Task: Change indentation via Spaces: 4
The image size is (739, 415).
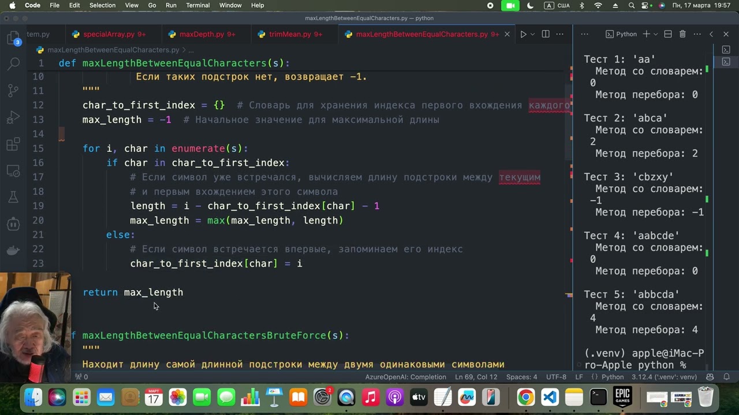Action: [521, 377]
